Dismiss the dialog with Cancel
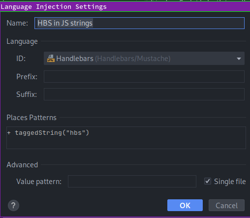Viewport: 250px width, 218px height. [x=226, y=205]
